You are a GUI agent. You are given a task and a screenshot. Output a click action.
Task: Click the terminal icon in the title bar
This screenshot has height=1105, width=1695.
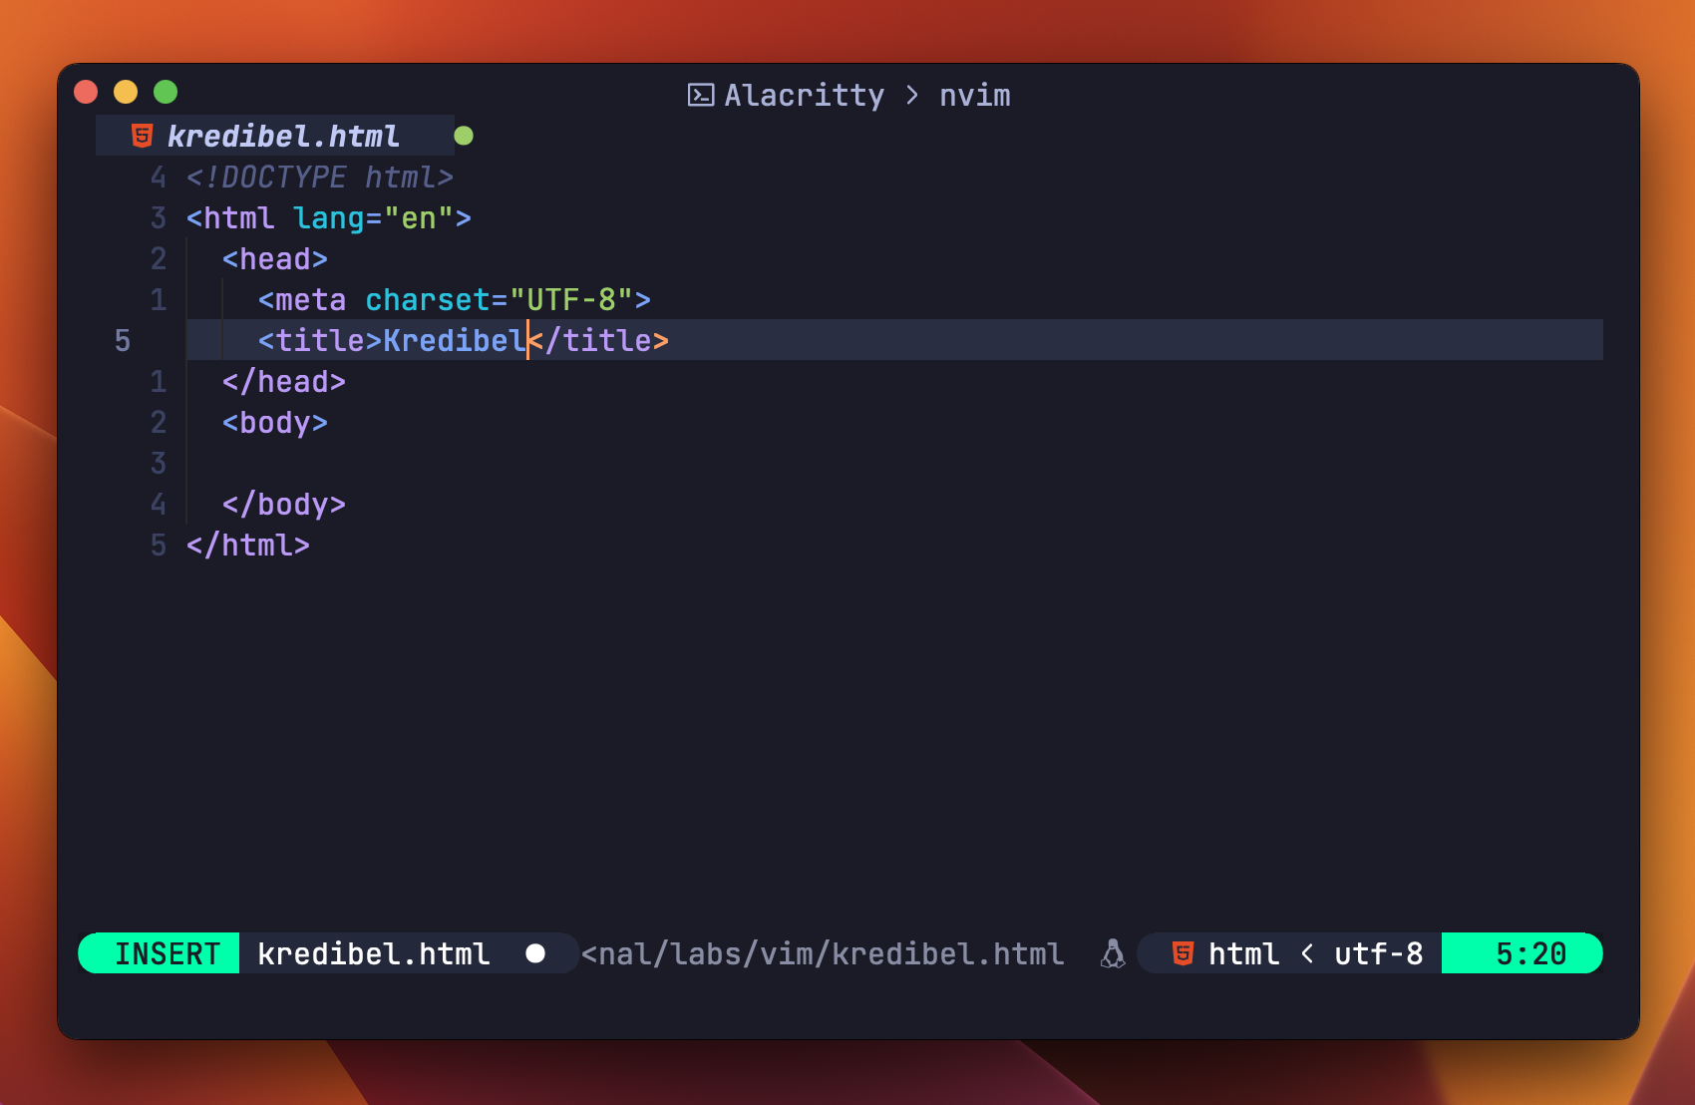pos(703,95)
